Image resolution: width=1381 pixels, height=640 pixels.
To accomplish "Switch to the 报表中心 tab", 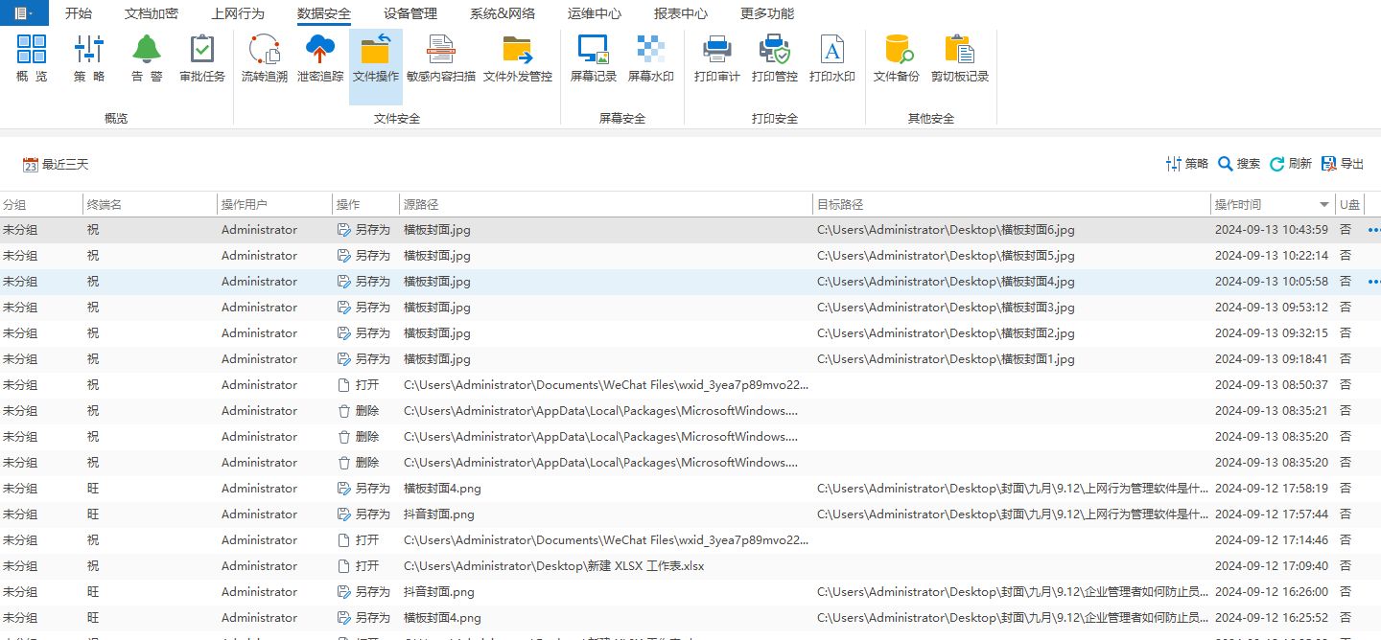I will [681, 13].
